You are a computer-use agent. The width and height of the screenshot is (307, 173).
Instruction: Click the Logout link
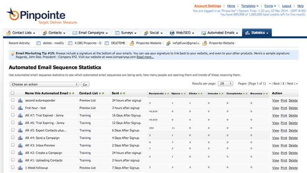click(x=287, y=6)
